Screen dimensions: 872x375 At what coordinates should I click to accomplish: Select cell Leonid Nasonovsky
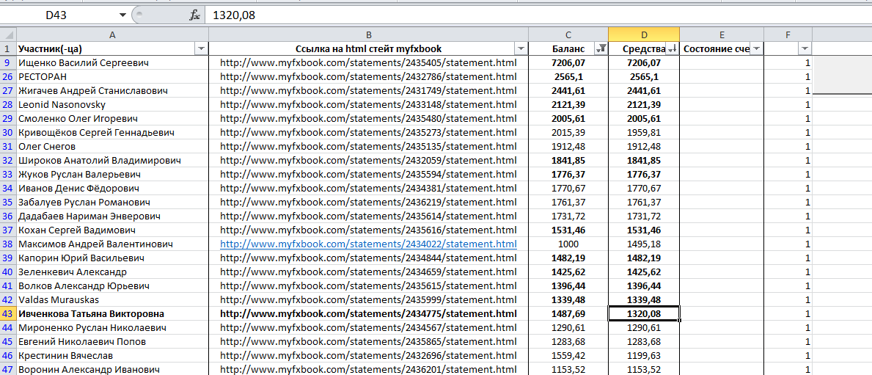click(113, 105)
